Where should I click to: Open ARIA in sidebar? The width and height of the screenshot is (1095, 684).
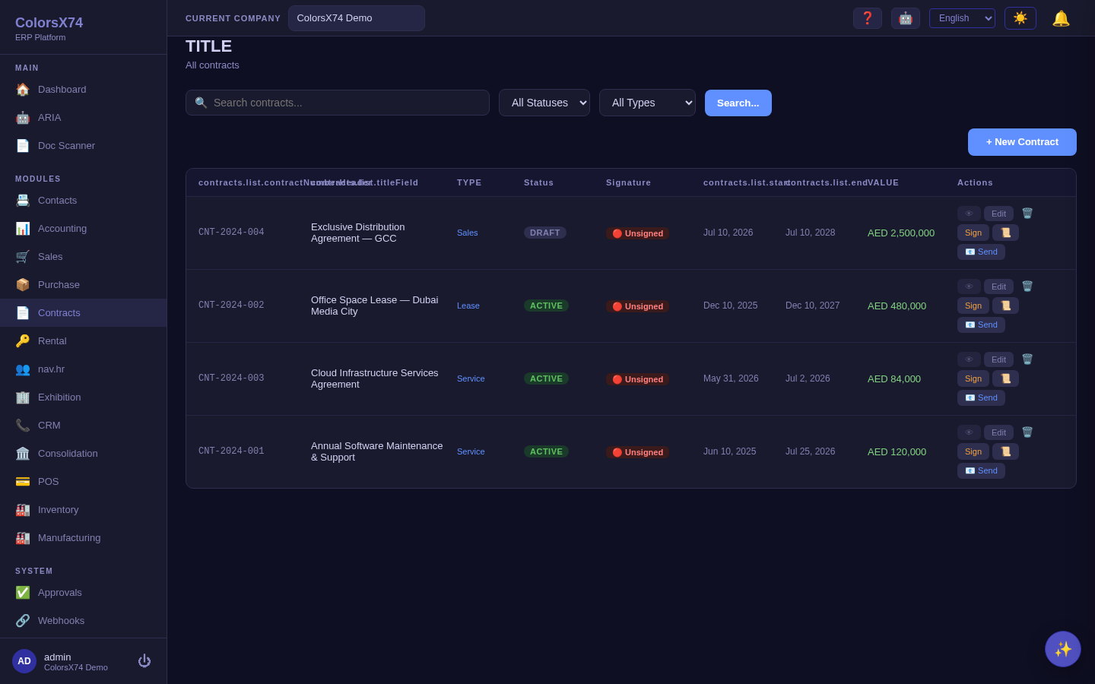(83, 118)
